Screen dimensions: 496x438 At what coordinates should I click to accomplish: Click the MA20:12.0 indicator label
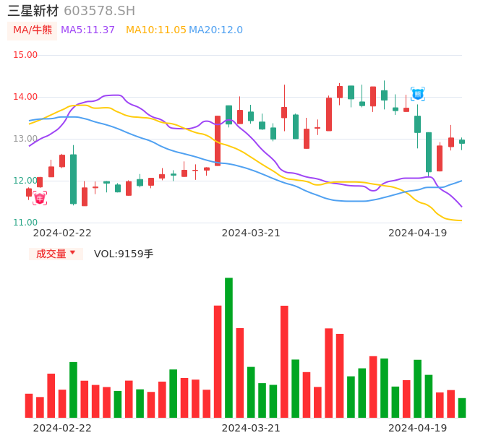coord(215,30)
